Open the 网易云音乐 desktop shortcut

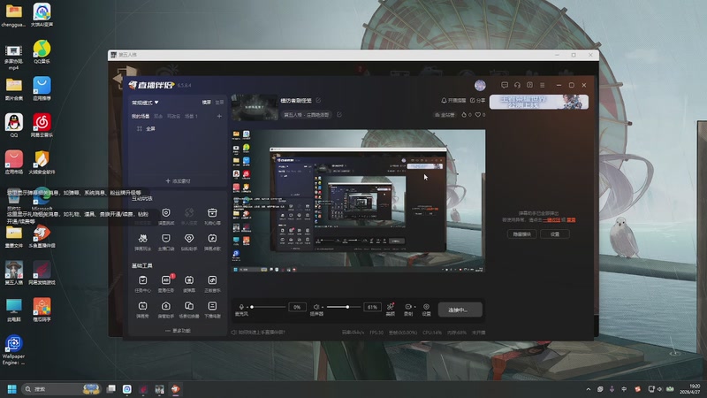[x=42, y=126]
